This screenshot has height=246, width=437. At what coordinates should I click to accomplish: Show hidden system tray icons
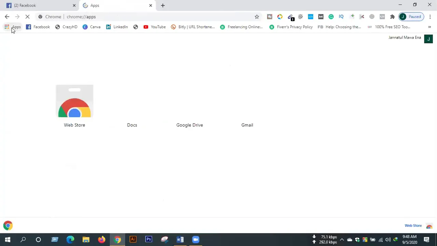click(x=342, y=240)
